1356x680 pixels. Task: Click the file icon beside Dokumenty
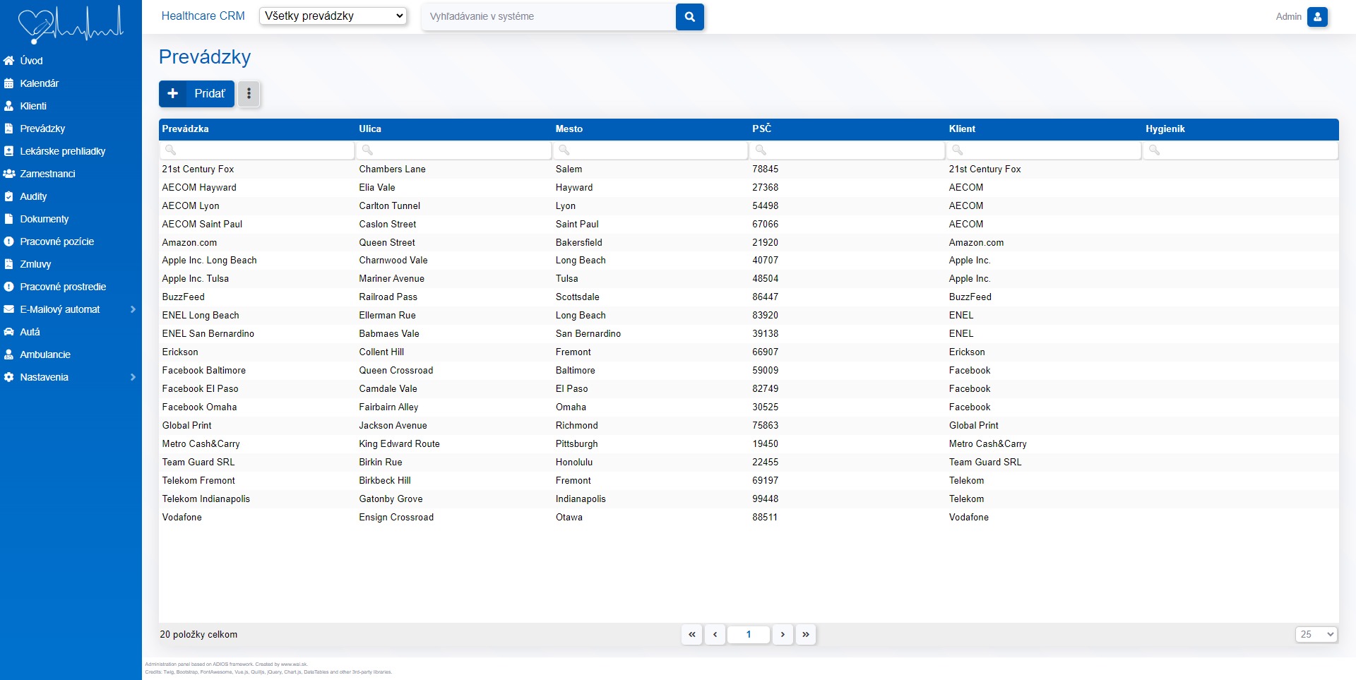pyautogui.click(x=8, y=219)
